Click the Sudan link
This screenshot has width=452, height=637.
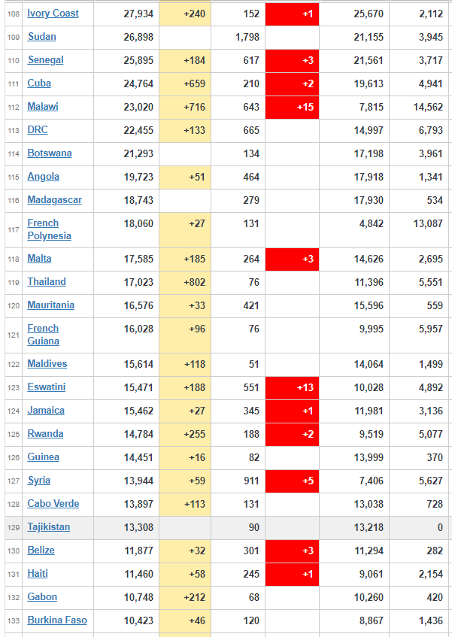click(x=41, y=37)
